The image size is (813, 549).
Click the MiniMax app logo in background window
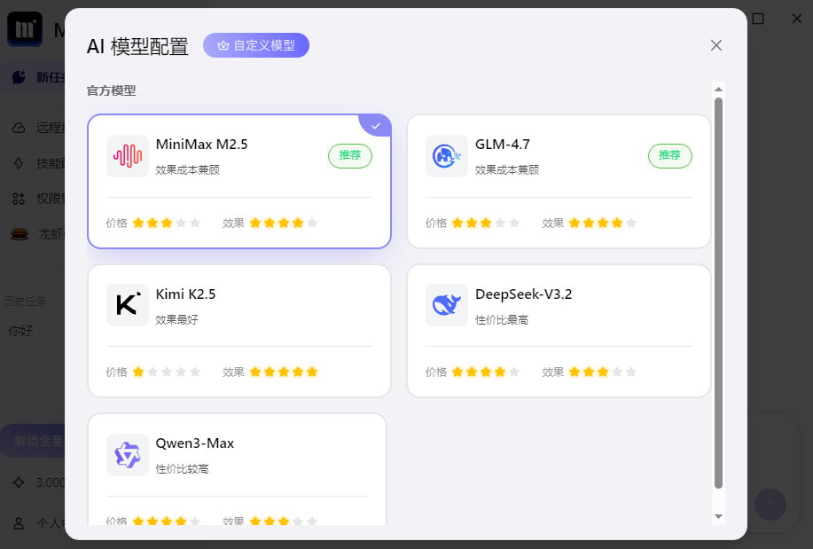pyautogui.click(x=25, y=29)
